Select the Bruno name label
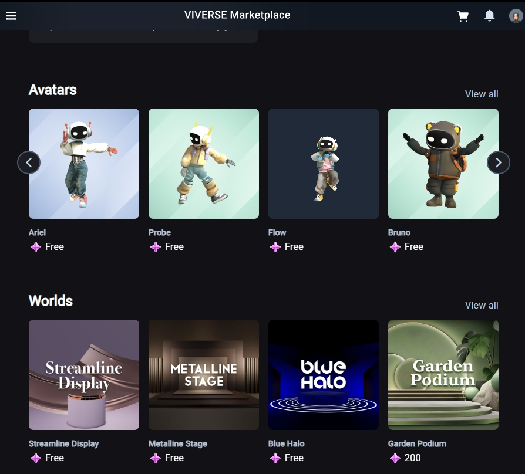This screenshot has height=474, width=525. 399,232
